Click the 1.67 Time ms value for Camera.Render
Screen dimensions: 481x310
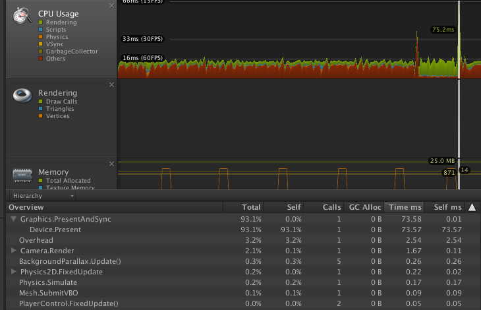pos(414,251)
